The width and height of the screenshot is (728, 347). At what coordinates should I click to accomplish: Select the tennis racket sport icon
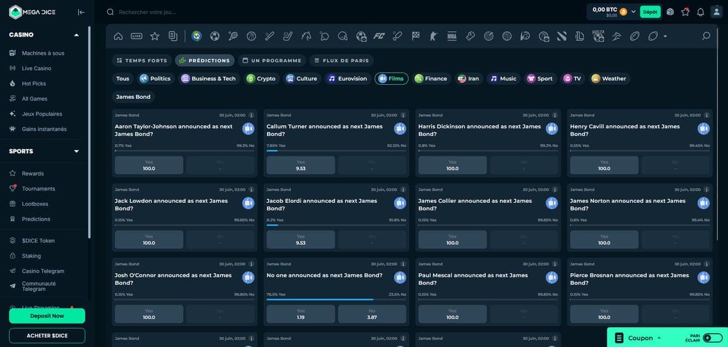[x=233, y=36]
